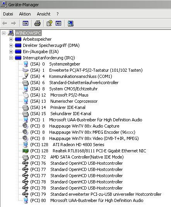Screen dimensions: 171x207
Task: Click the speaker icon for WinTV MPEG Encoder
Action: click(25, 132)
